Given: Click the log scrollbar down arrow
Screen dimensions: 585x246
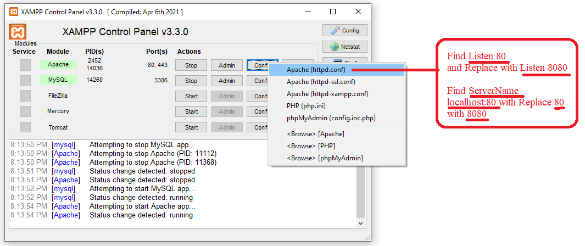Looking at the screenshot, I should [x=360, y=222].
